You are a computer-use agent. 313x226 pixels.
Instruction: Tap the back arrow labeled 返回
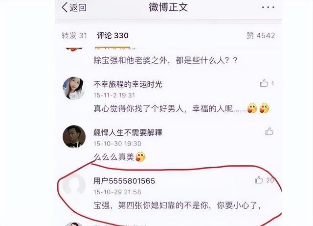[74, 8]
